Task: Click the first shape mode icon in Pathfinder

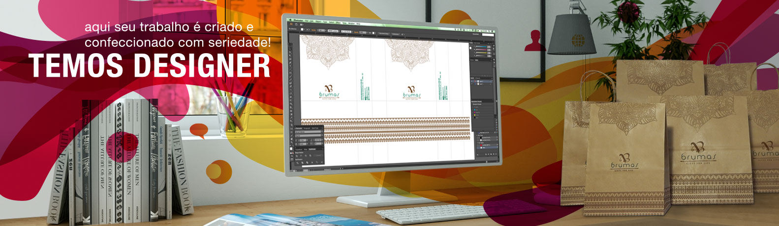Action: click(297, 156)
